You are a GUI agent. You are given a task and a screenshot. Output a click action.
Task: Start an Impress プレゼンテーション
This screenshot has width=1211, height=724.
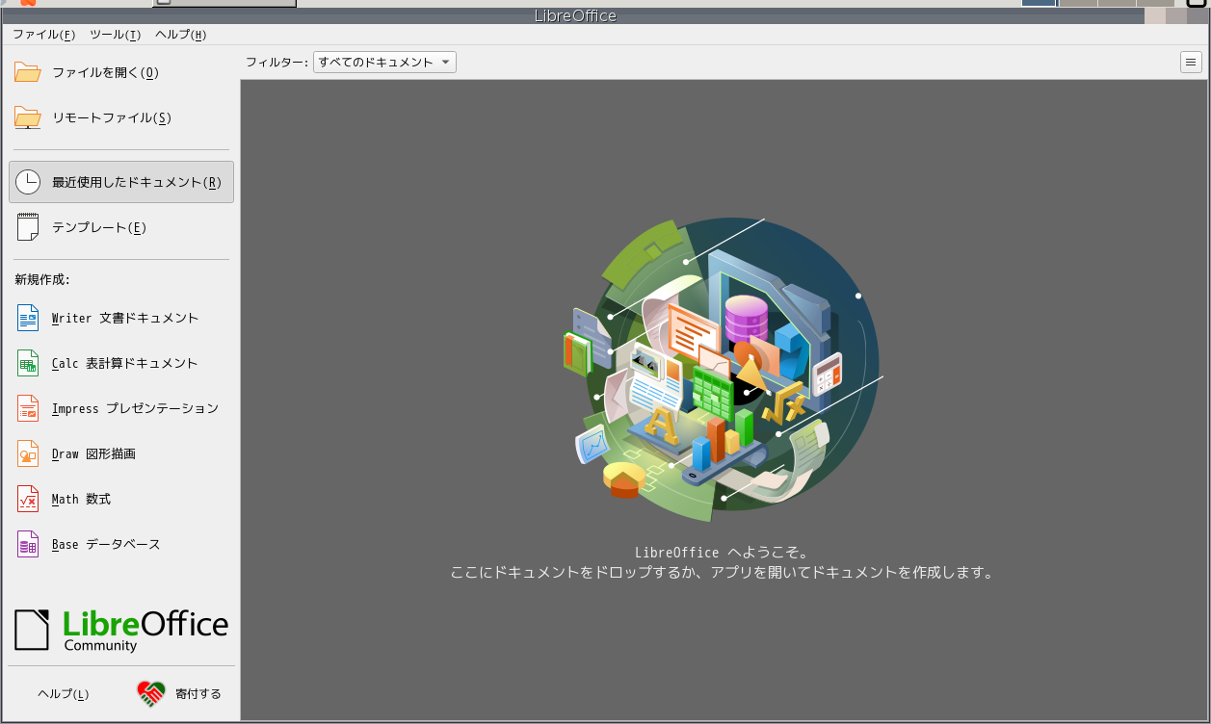(134, 408)
